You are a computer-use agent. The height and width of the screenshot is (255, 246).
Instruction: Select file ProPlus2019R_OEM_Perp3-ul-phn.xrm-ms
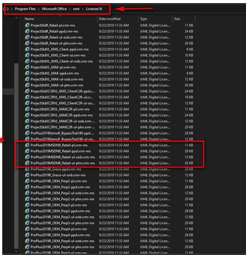click(x=62, y=223)
